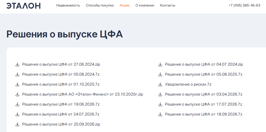The image size is (266, 132).
Task: Download Решение о выпуске ЦФА от 27.06.2024.zip
Action: [61, 64]
